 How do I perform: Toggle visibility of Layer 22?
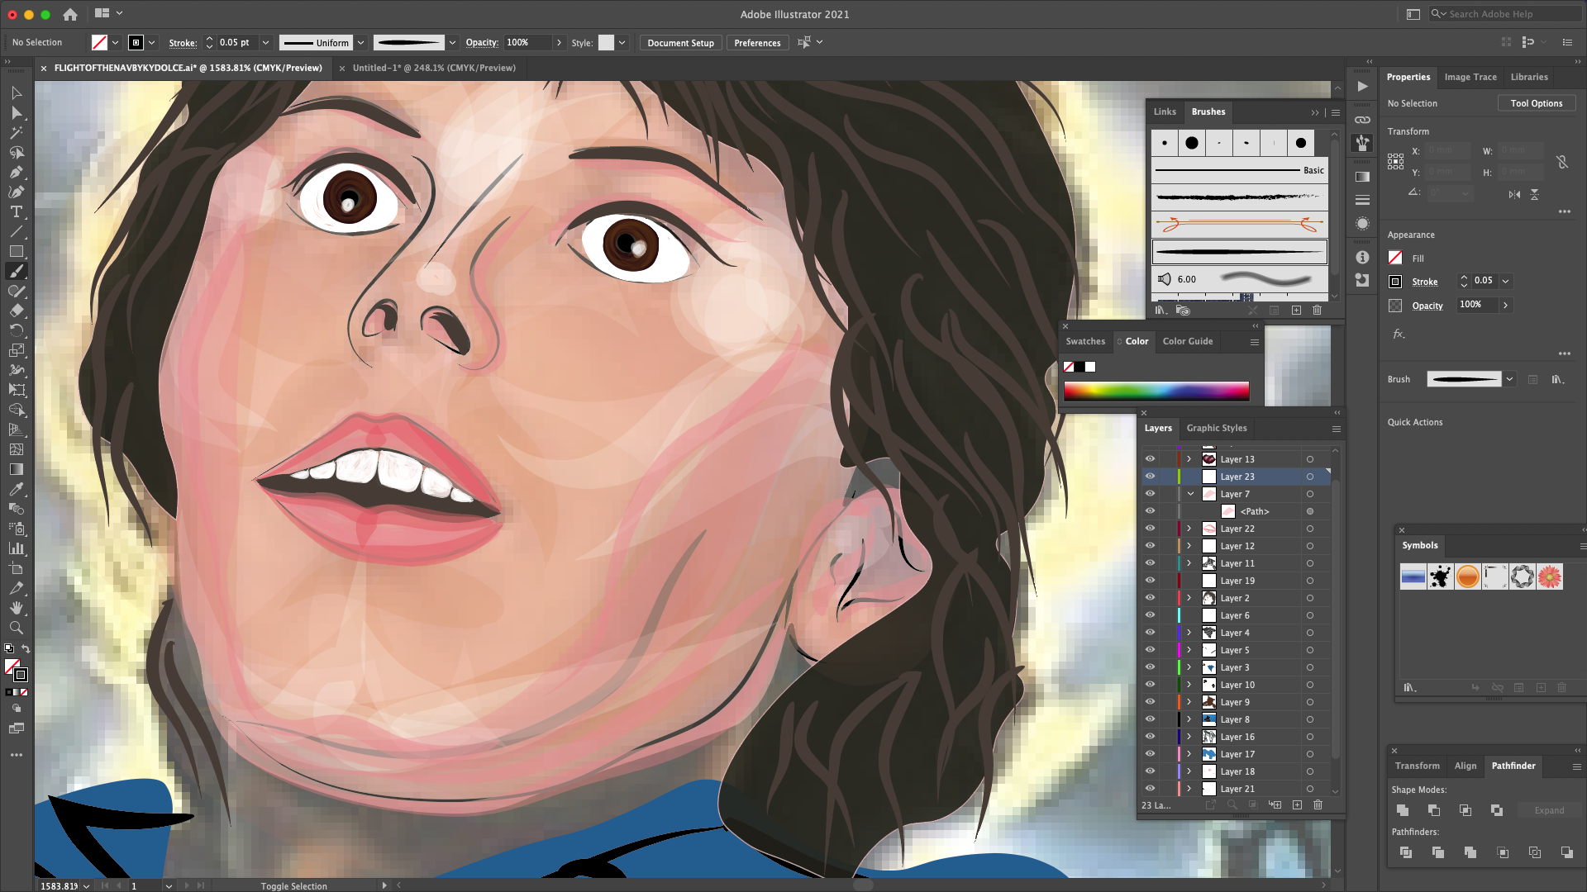1150,529
